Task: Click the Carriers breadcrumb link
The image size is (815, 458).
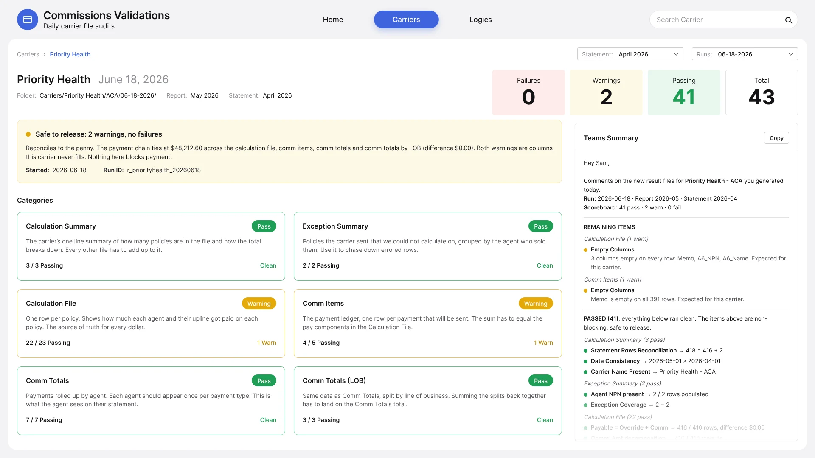Action: [28, 54]
